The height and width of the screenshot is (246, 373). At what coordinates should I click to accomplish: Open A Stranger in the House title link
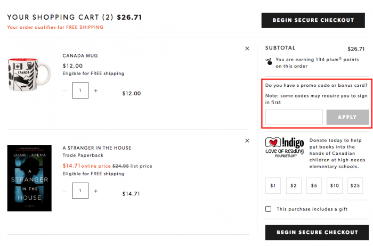click(97, 148)
